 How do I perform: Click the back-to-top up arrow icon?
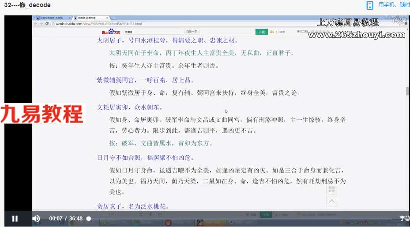point(331,201)
